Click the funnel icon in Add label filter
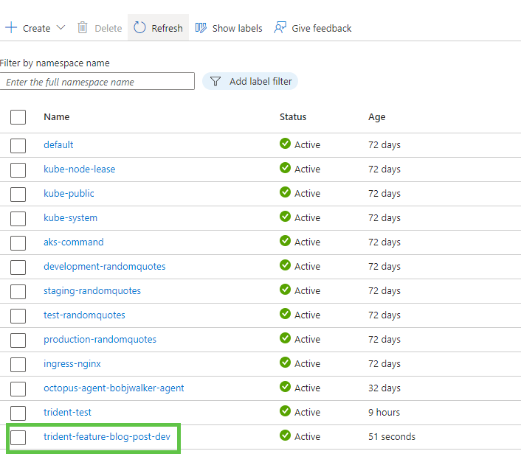Image resolution: width=521 pixels, height=465 pixels. [215, 81]
